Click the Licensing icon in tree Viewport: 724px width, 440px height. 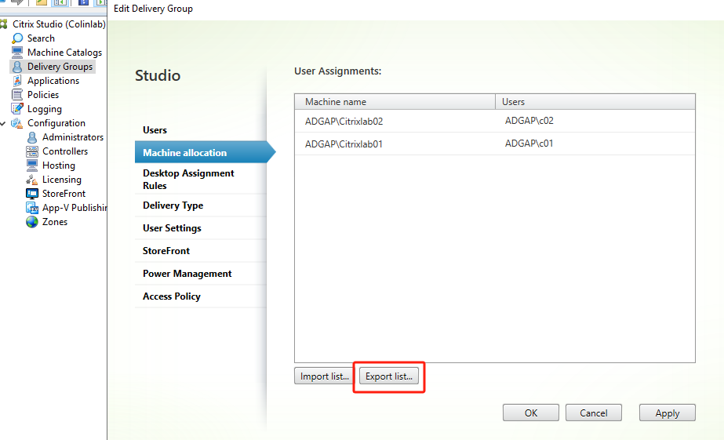point(32,180)
